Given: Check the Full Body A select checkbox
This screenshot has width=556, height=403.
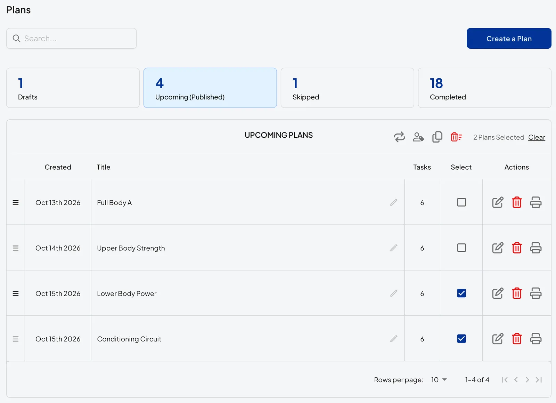Looking at the screenshot, I should (461, 202).
